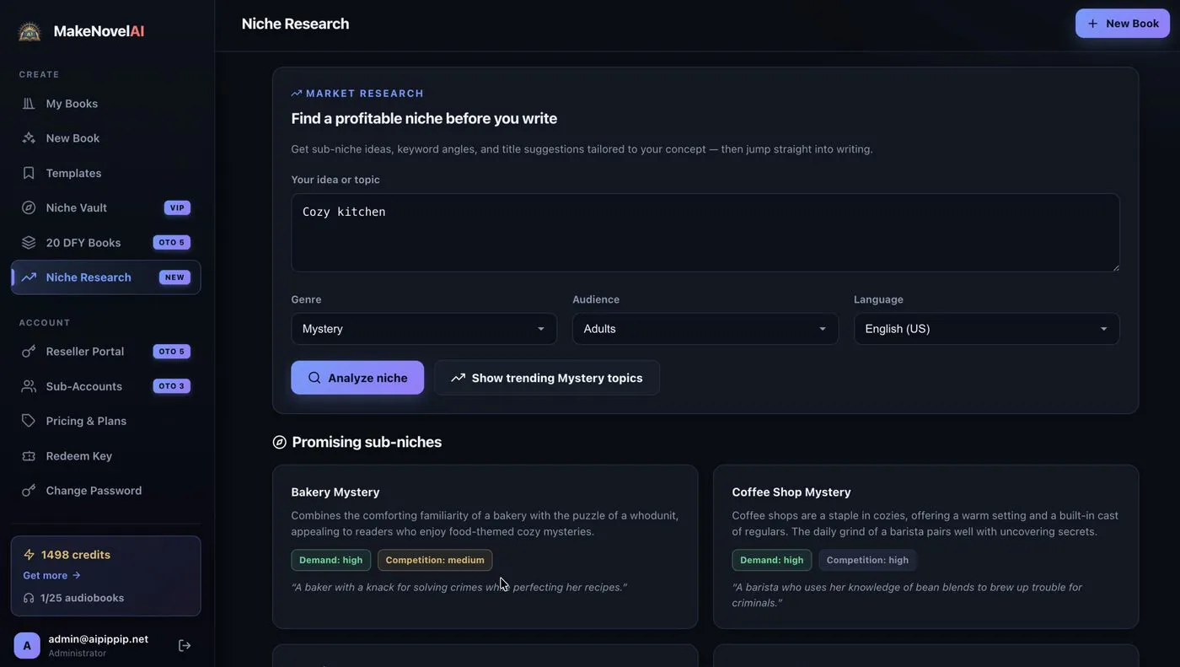Open the Genre dropdown showing Mystery
The width and height of the screenshot is (1180, 667).
click(424, 329)
